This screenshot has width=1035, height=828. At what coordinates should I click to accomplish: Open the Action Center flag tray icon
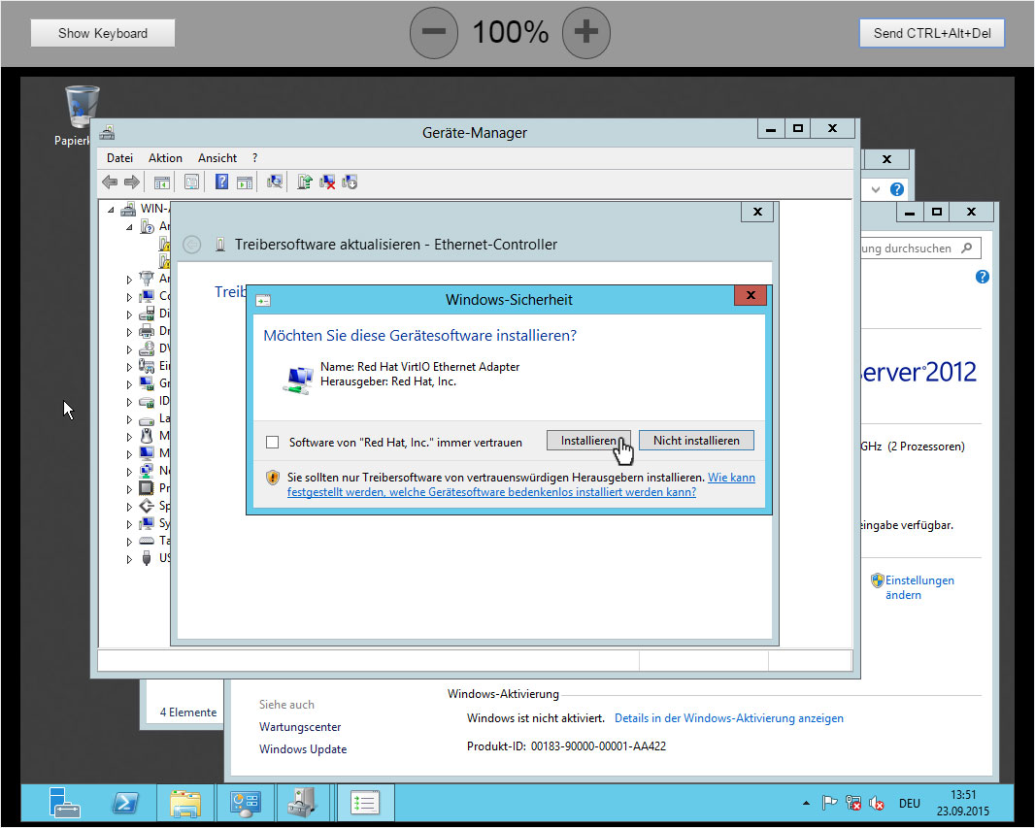[x=829, y=803]
